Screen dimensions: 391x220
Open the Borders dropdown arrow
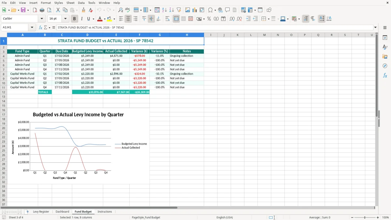coord(269,19)
